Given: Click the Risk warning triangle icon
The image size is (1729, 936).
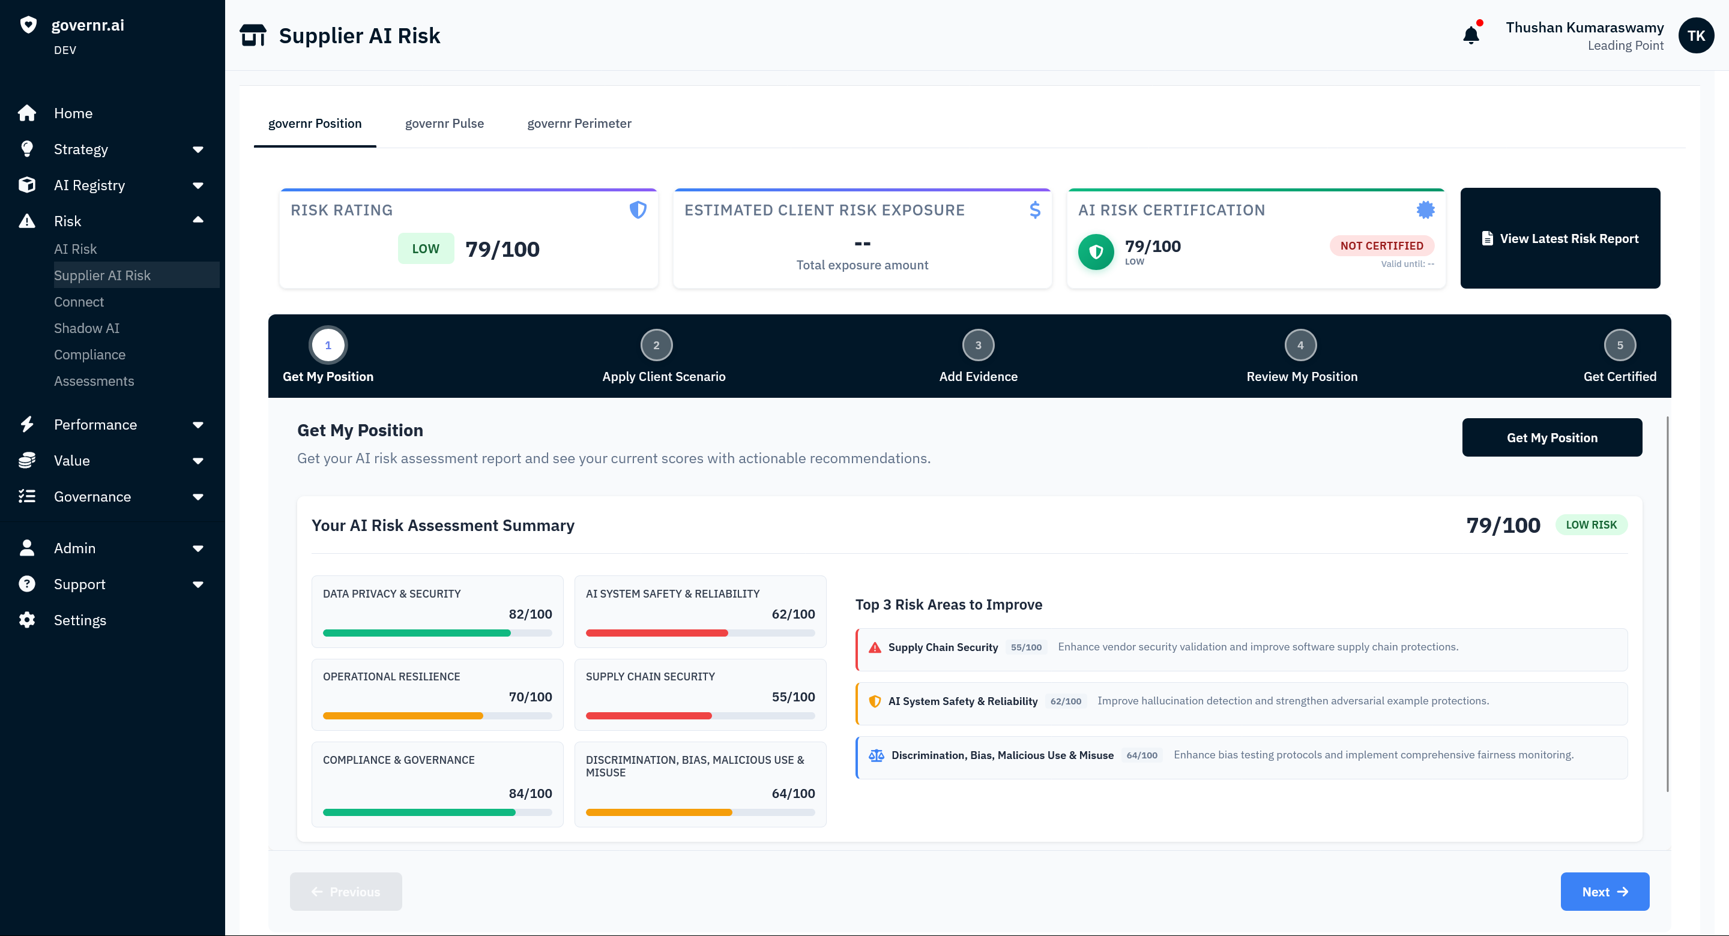Looking at the screenshot, I should (28, 220).
